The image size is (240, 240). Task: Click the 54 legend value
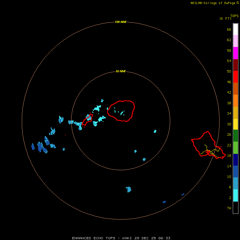(x=229, y=61)
